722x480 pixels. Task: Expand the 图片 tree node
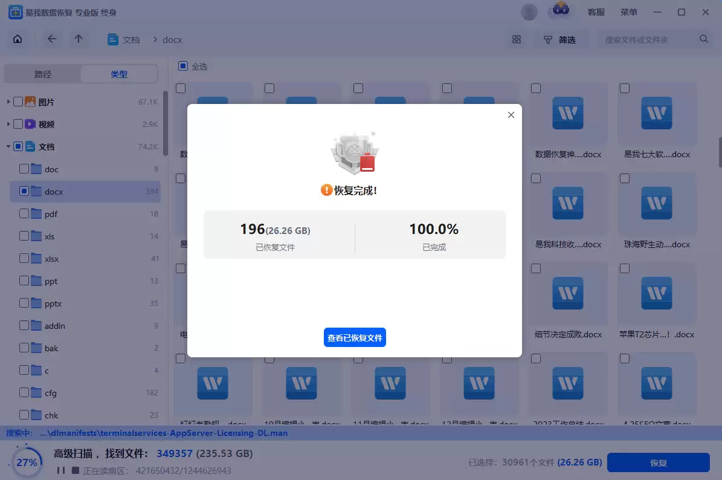click(x=7, y=102)
